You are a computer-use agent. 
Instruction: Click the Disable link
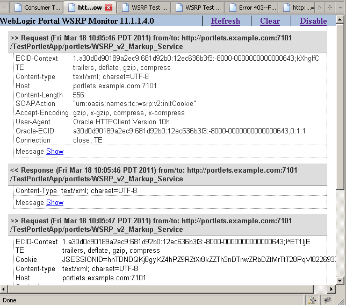tap(313, 21)
